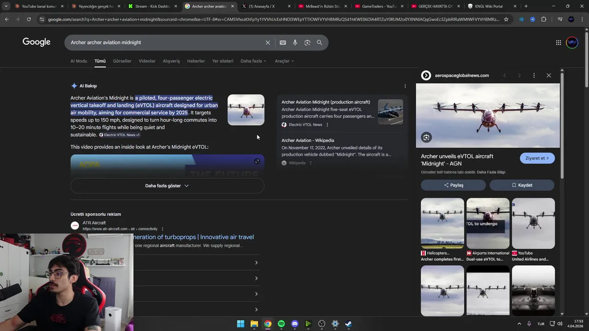This screenshot has height=331, width=589.
Task: Open Chrome three-dot menu
Action: (582, 19)
